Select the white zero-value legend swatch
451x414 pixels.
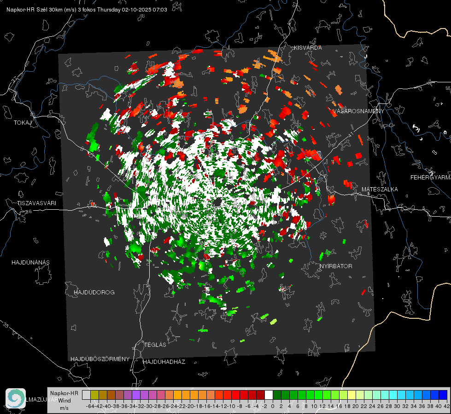pyautogui.click(x=269, y=395)
